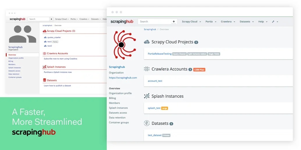
Task: Click the scrapinghub logo in front window
Action: pyautogui.click(x=122, y=22)
